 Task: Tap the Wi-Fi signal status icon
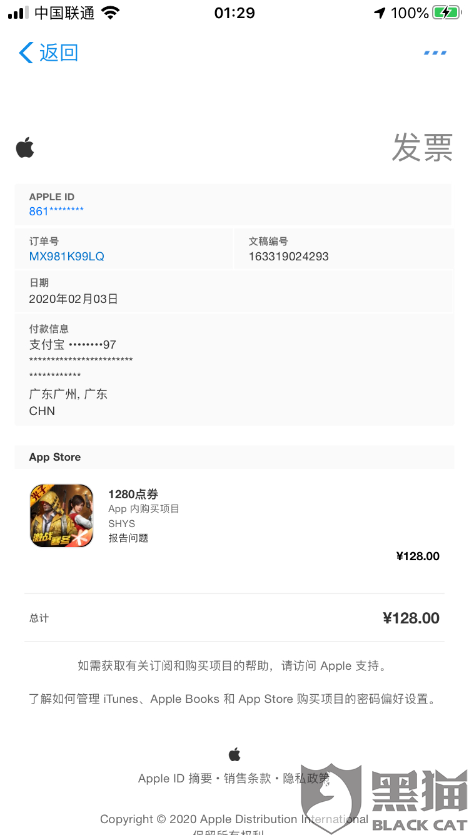tap(110, 13)
